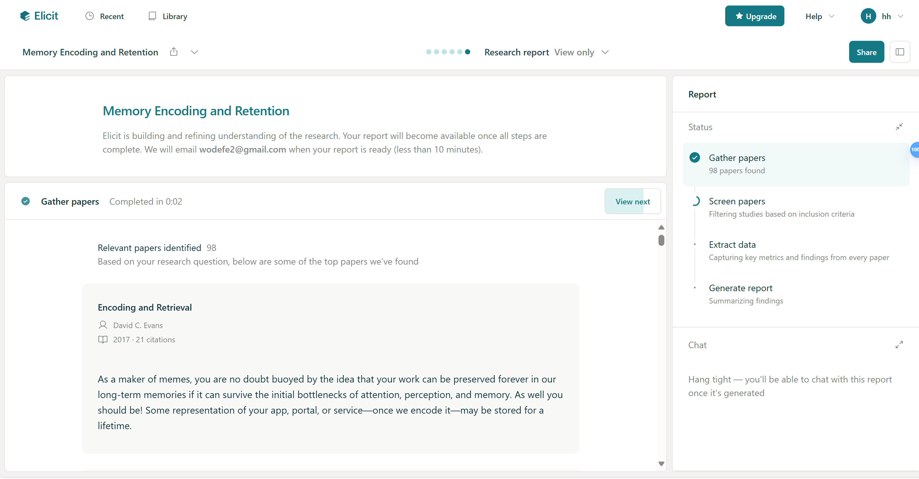Click the Gather papers completed checkmark

click(x=26, y=201)
